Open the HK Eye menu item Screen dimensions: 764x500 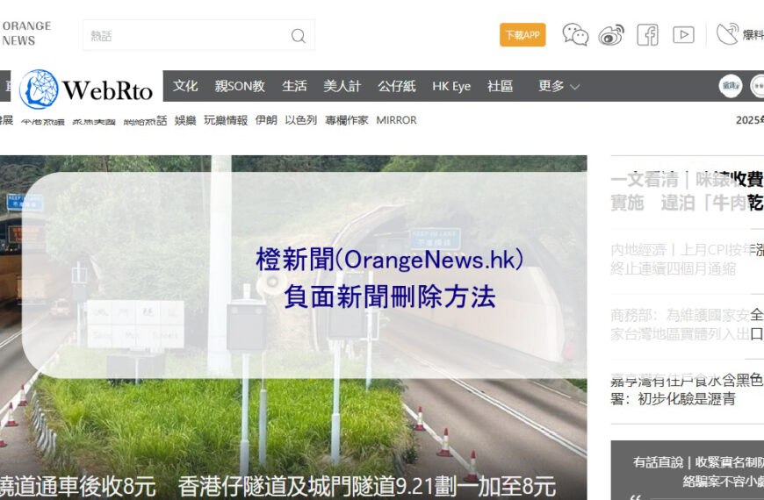(x=451, y=86)
